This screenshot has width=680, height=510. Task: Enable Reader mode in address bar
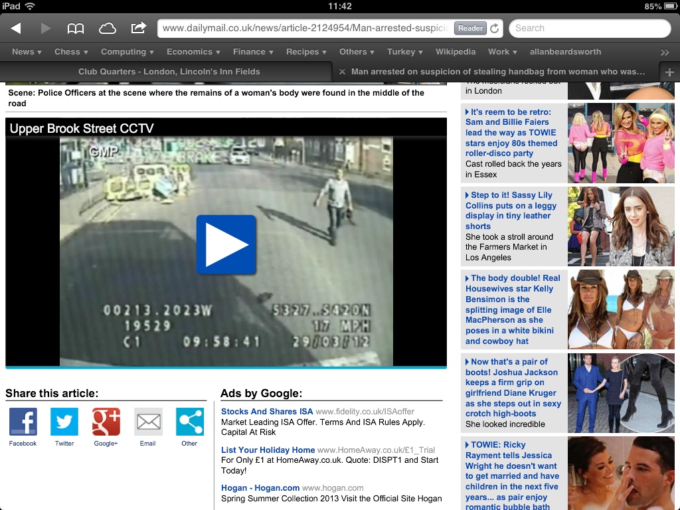(470, 29)
